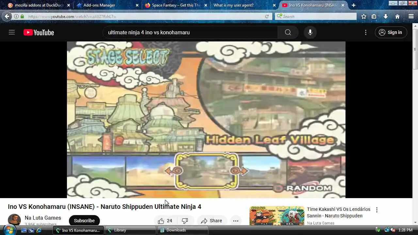
Task: Open the Na Luta Games channel avatar
Action: tap(14, 220)
